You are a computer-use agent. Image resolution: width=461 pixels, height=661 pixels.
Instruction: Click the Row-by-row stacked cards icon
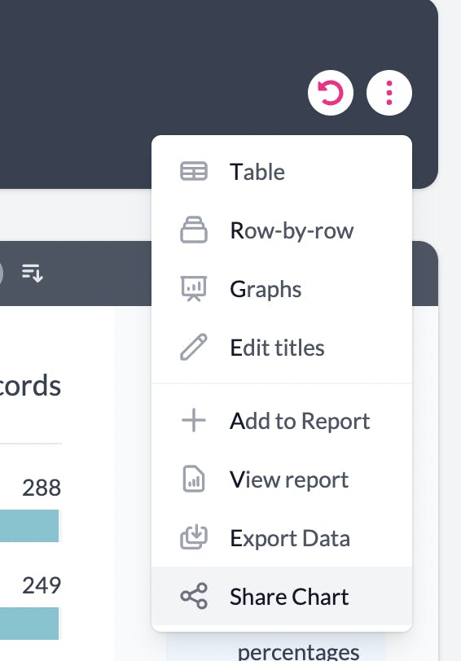click(x=194, y=230)
